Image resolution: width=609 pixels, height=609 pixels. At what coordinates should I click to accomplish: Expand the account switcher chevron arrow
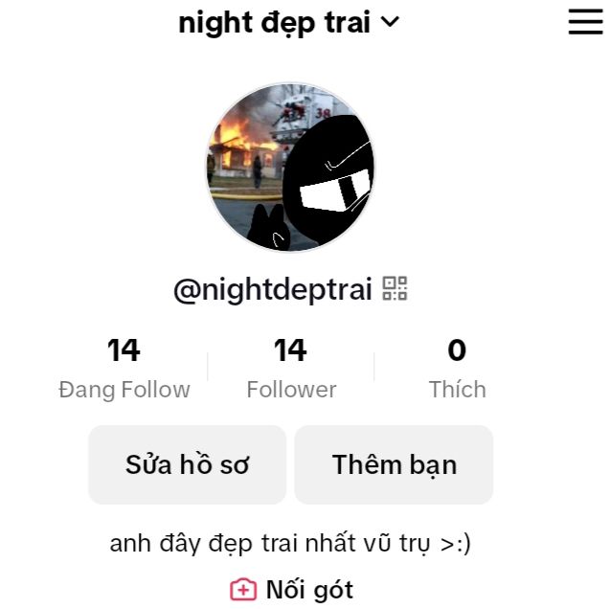pos(390,21)
